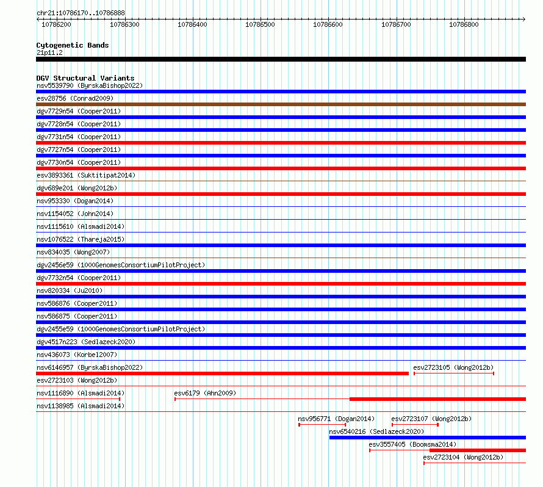Open esv3557405 (Boomsma2014) variant label
The width and height of the screenshot is (543, 487).
(x=412, y=444)
